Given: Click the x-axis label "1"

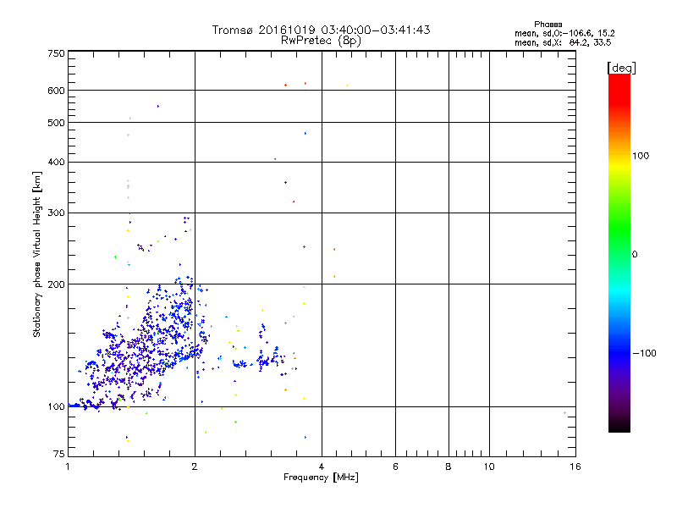Looking at the screenshot, I should tap(68, 467).
